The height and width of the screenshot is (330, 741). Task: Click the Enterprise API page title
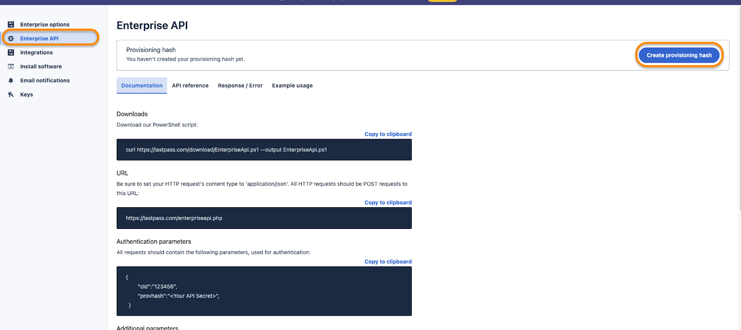point(152,25)
